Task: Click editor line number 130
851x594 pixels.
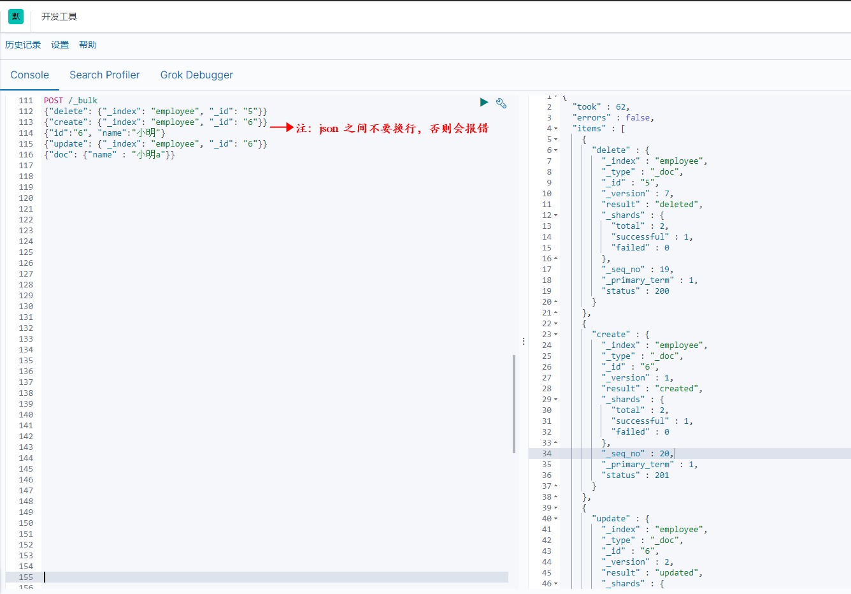Action: click(x=25, y=307)
